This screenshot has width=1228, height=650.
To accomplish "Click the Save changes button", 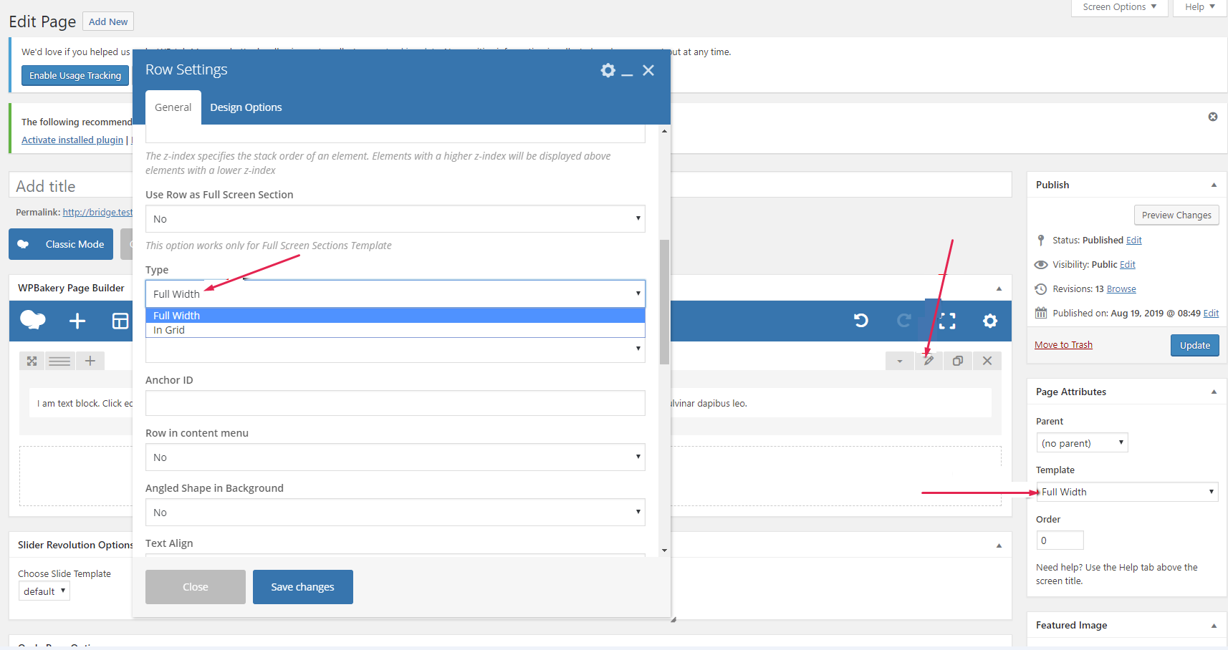I will tap(302, 587).
